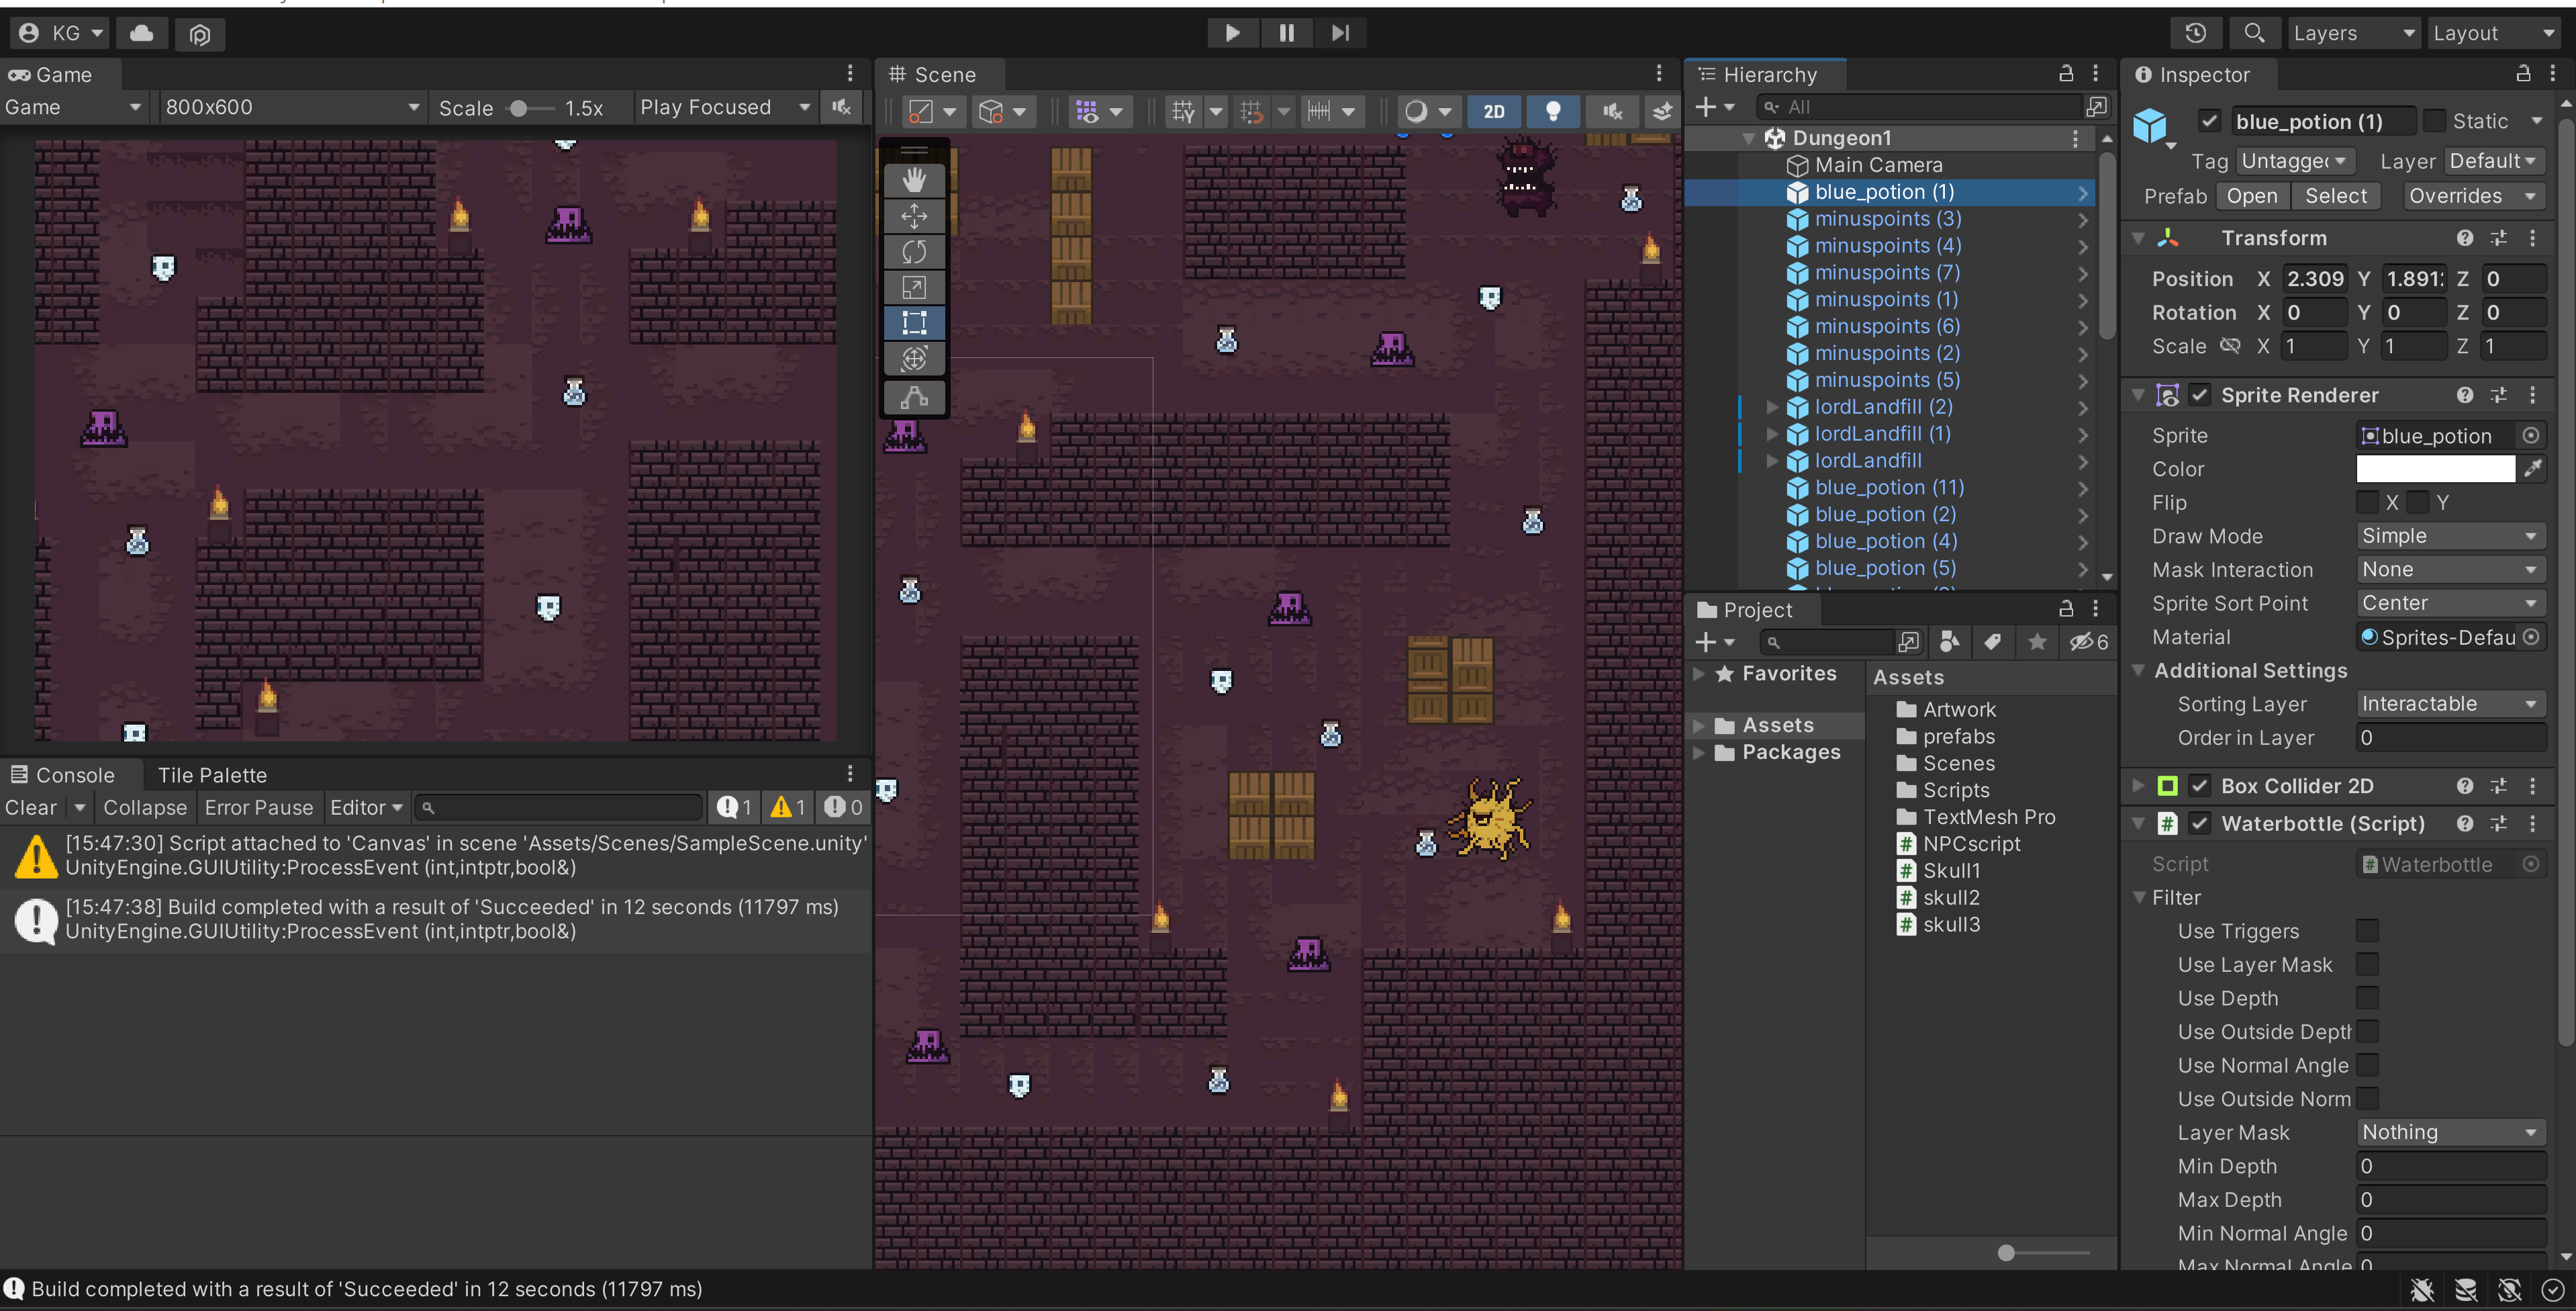This screenshot has height=1311, width=2576.
Task: Select the Rotate tool in Scene toolbar
Action: tap(914, 251)
